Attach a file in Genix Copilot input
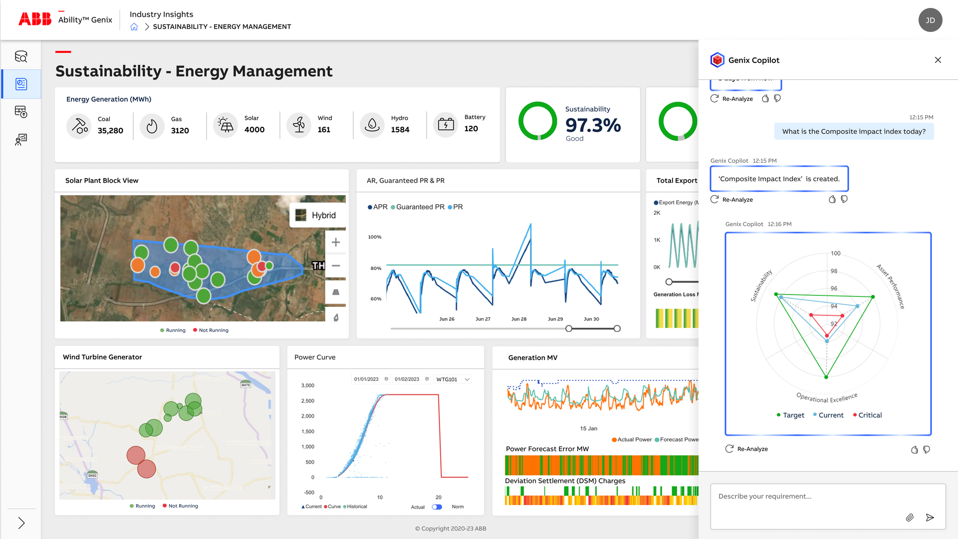Viewport: 958px width, 539px height. click(x=910, y=518)
